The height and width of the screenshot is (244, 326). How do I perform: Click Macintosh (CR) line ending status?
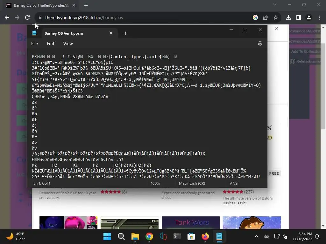pyautogui.click(x=192, y=183)
